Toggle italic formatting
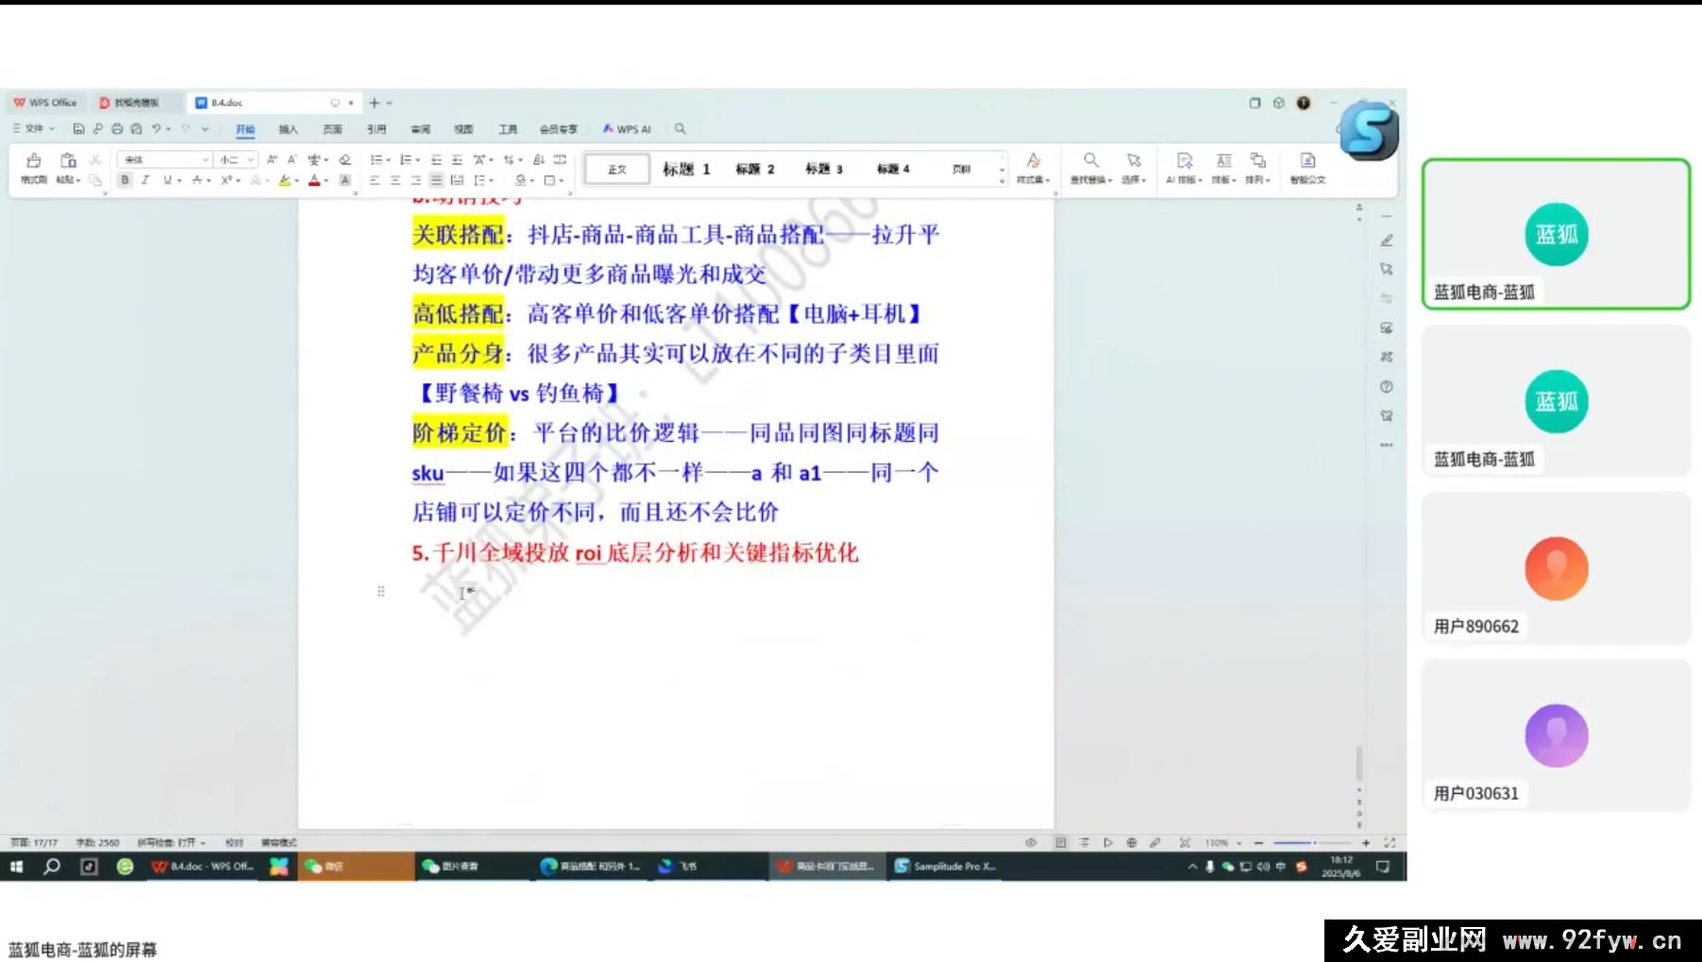Viewport: 1702px width, 962px height. 145,179
